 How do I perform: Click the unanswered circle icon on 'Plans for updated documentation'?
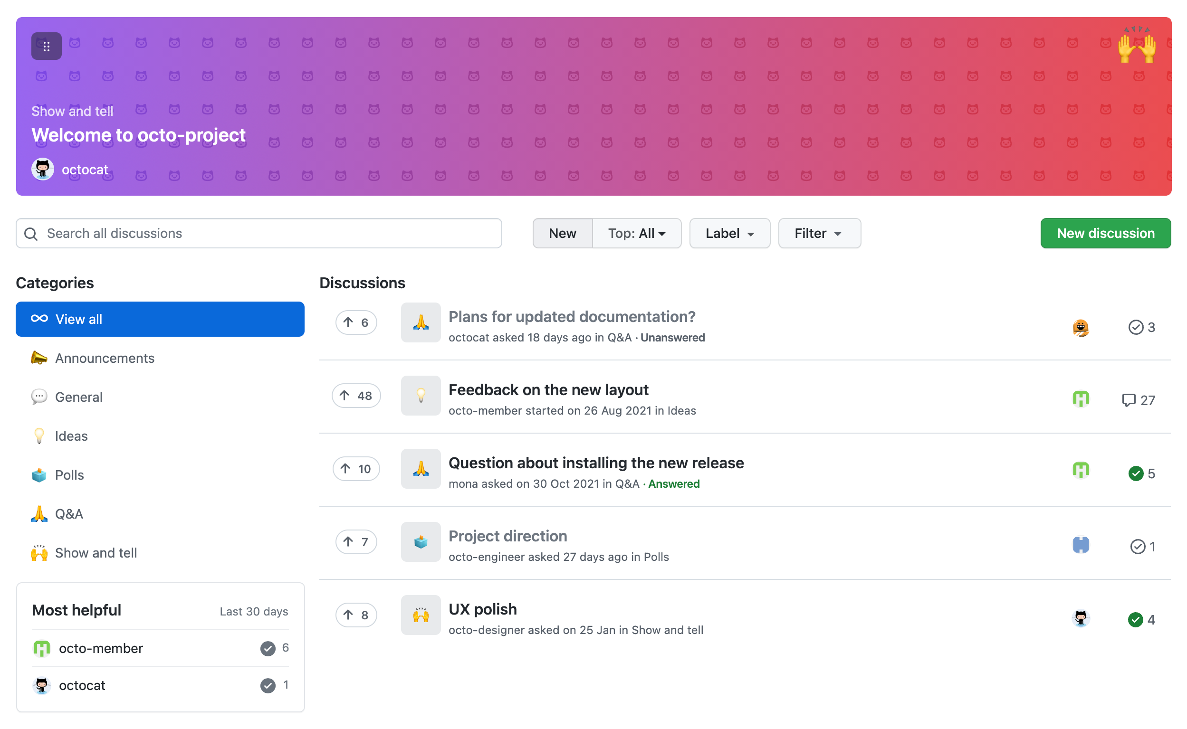pyautogui.click(x=1135, y=326)
